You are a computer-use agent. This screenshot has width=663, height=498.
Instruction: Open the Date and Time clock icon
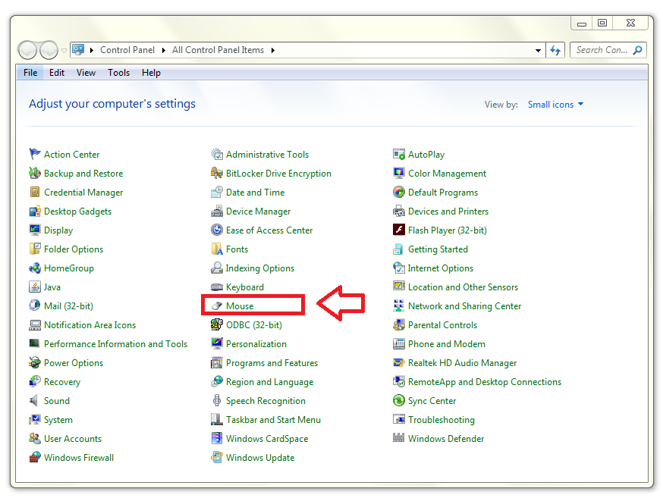pos(217,193)
